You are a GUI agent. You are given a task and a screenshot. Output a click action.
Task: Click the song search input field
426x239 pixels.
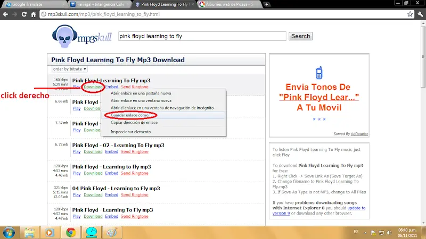coord(202,36)
